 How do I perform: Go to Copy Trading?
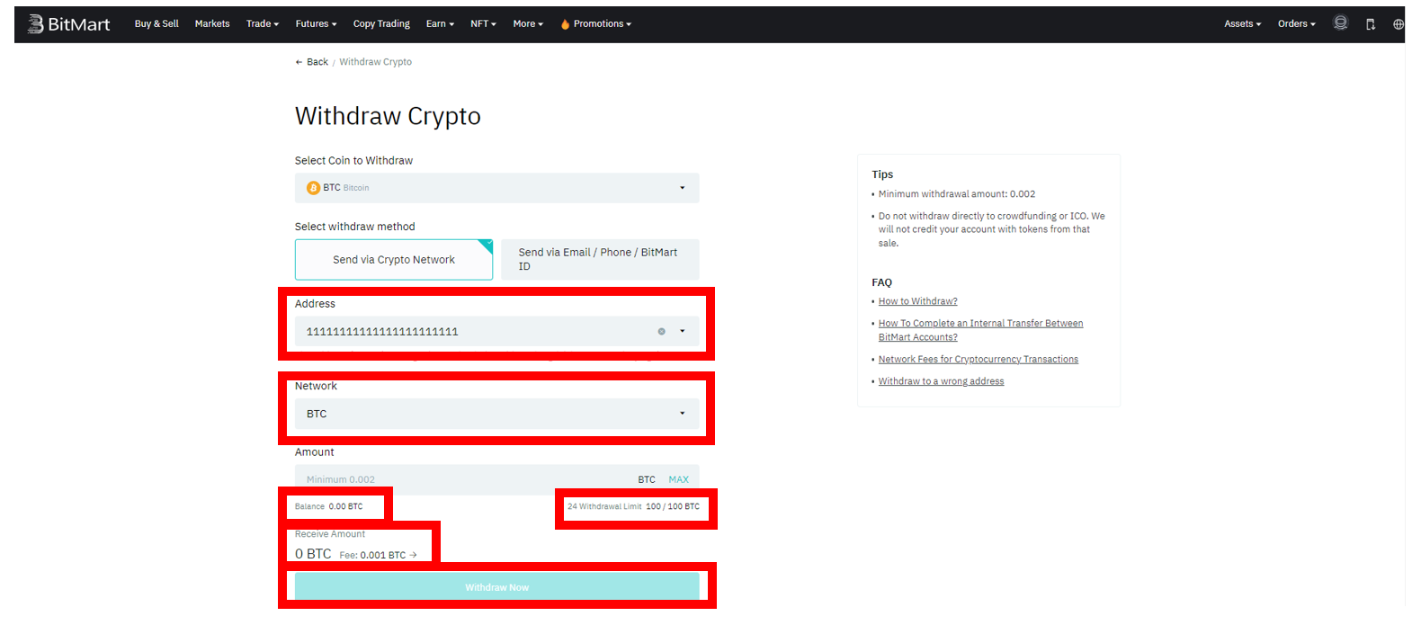click(x=381, y=24)
